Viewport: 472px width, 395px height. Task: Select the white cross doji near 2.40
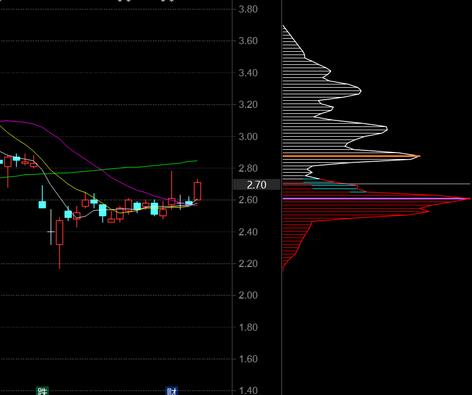pyautogui.click(x=51, y=232)
